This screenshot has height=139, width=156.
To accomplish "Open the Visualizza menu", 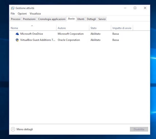I will [35, 14].
